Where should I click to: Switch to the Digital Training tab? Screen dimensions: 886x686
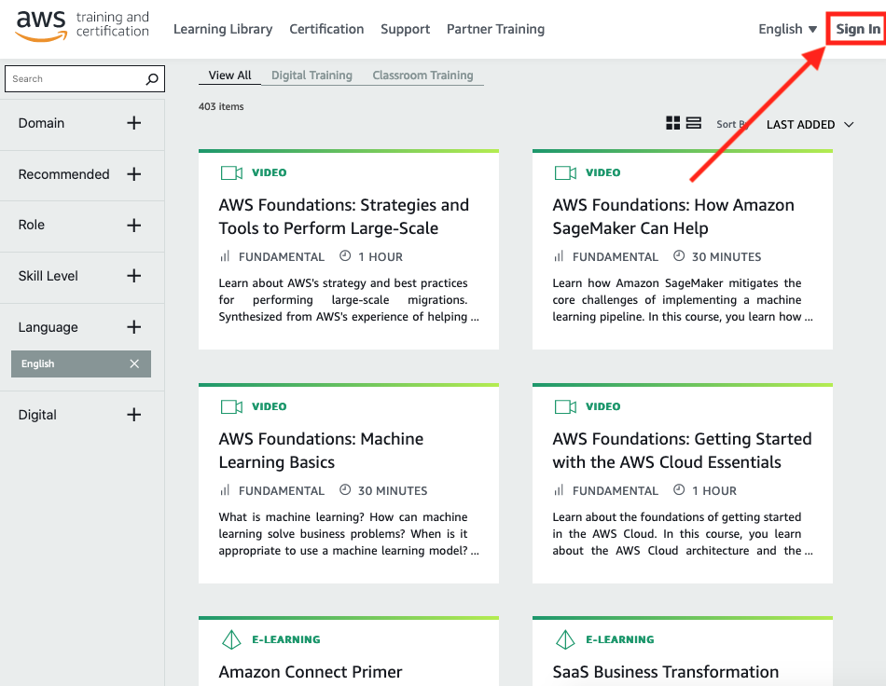(x=311, y=75)
